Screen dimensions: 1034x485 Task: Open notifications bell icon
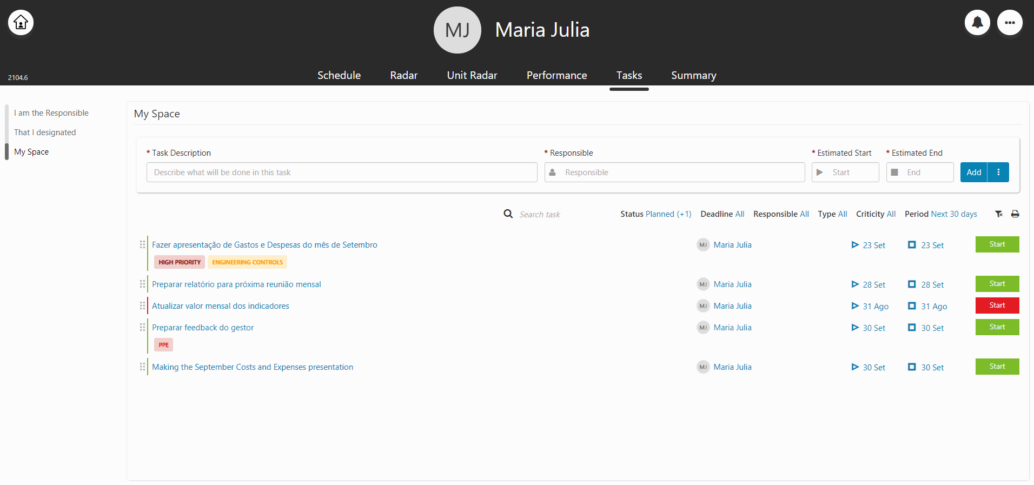pos(977,23)
